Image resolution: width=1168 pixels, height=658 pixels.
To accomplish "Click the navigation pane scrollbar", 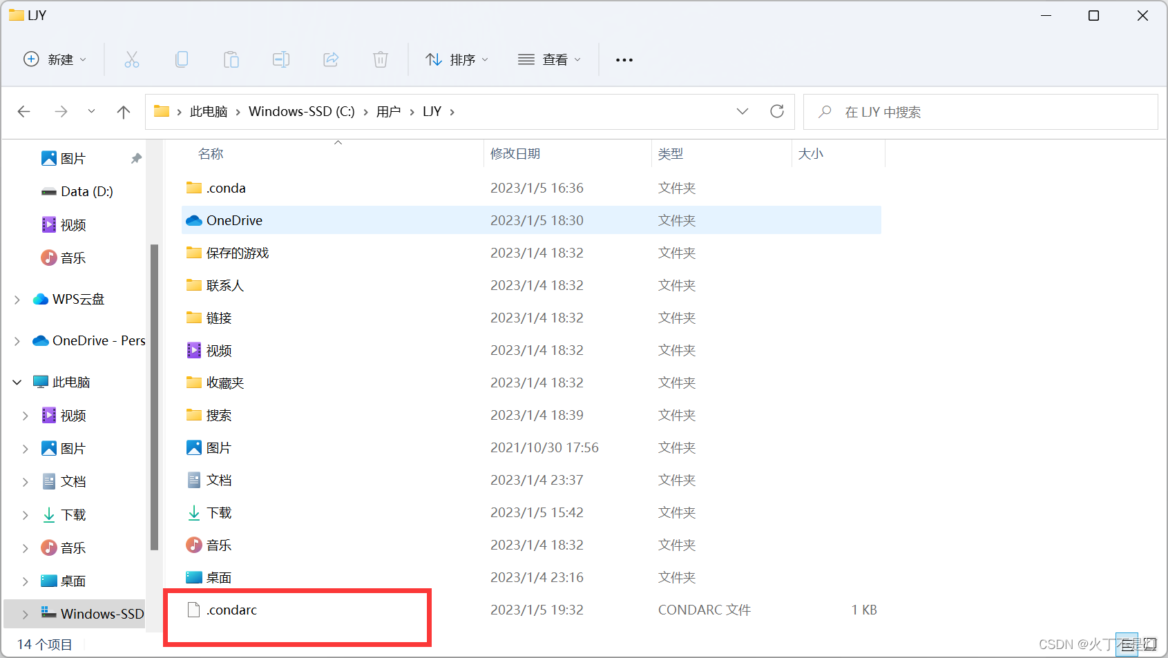I will click(154, 397).
